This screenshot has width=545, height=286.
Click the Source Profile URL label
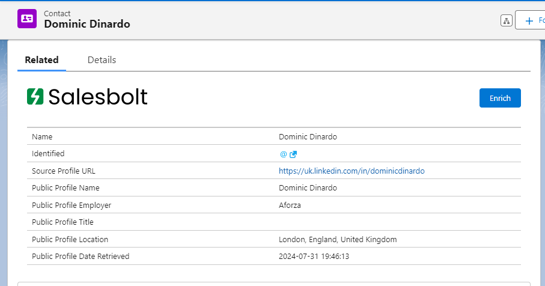63,171
